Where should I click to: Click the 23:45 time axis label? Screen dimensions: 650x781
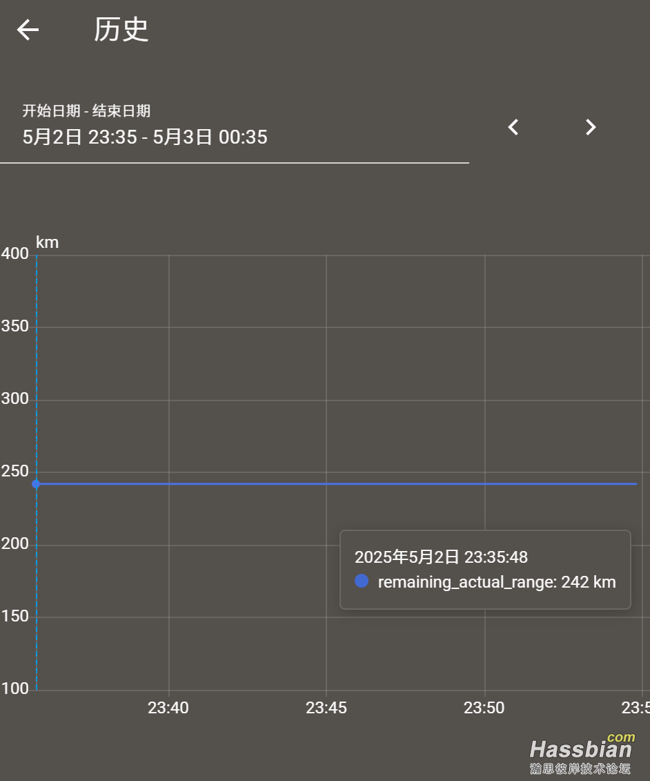(326, 708)
